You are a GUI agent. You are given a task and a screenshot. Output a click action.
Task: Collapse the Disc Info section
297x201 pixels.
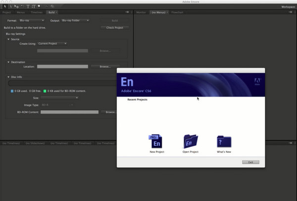coord(8,77)
